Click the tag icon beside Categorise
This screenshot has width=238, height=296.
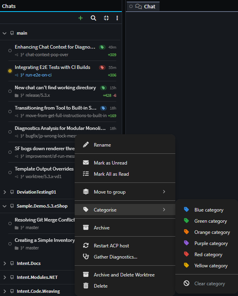(86, 210)
